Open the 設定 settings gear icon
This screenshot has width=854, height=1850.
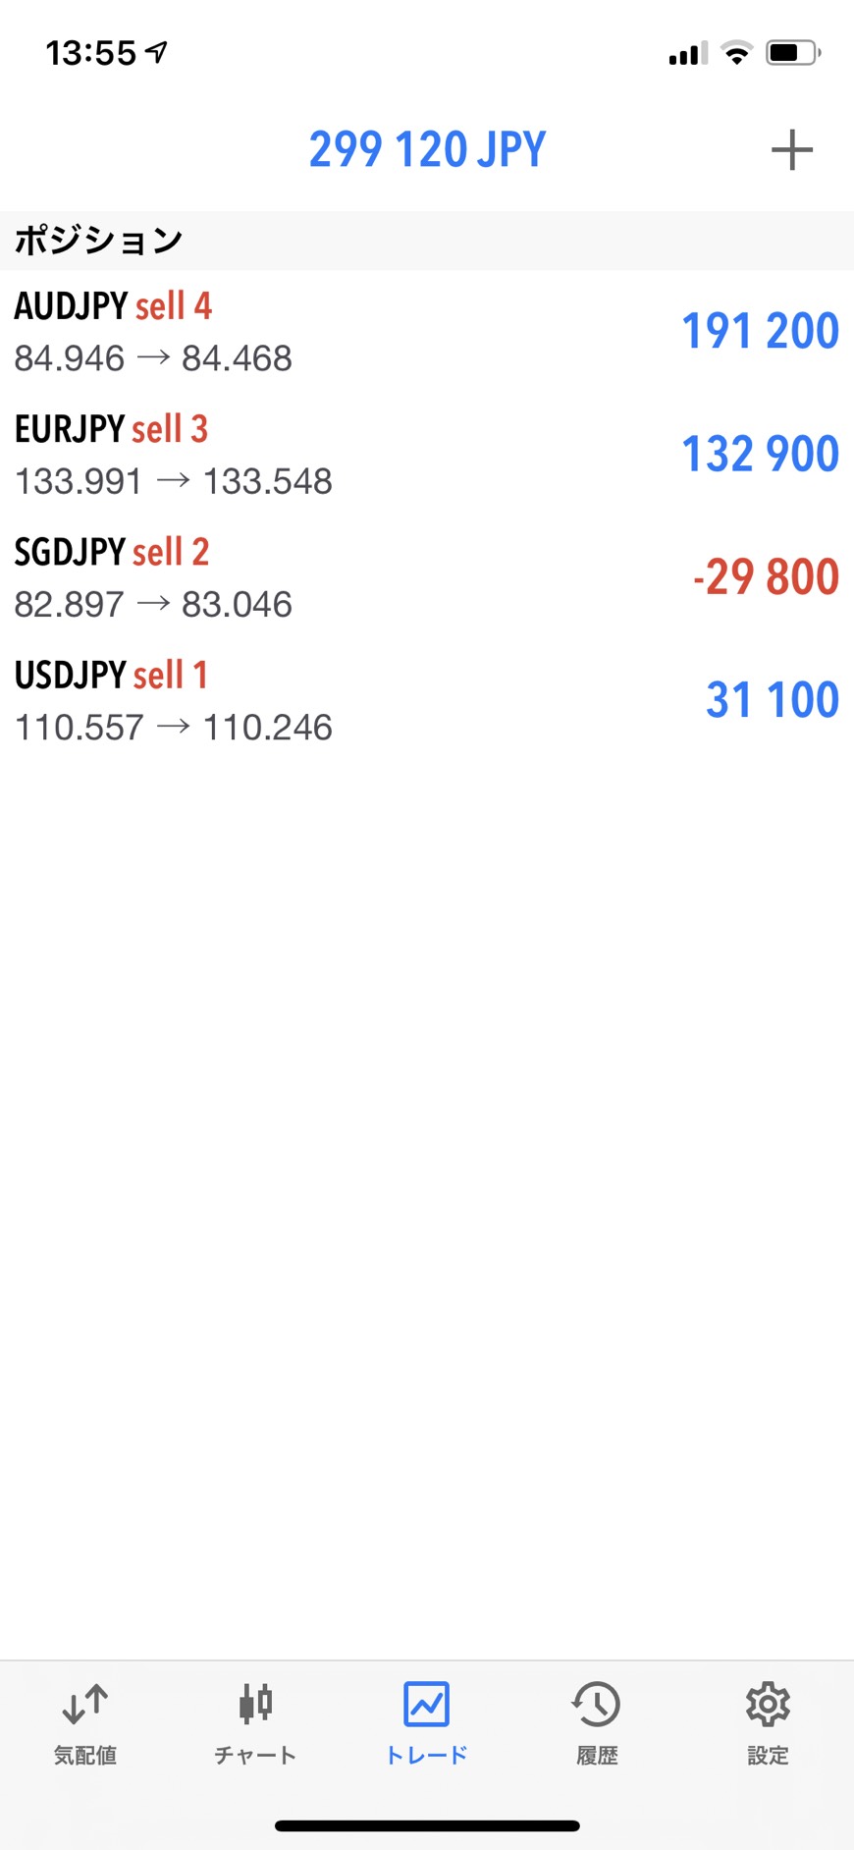[768, 1705]
